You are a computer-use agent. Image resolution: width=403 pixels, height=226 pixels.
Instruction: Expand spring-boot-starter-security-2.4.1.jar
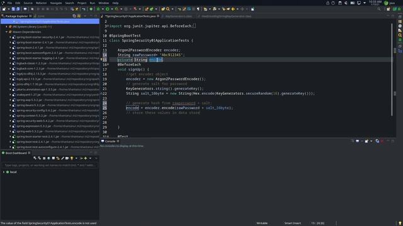pyautogui.click(x=10, y=37)
